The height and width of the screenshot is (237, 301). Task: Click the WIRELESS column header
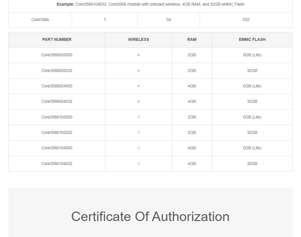[x=138, y=39]
